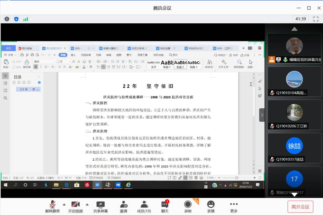Click the 离开会议 leave meeting button
The height and width of the screenshot is (215, 323).
click(300, 207)
